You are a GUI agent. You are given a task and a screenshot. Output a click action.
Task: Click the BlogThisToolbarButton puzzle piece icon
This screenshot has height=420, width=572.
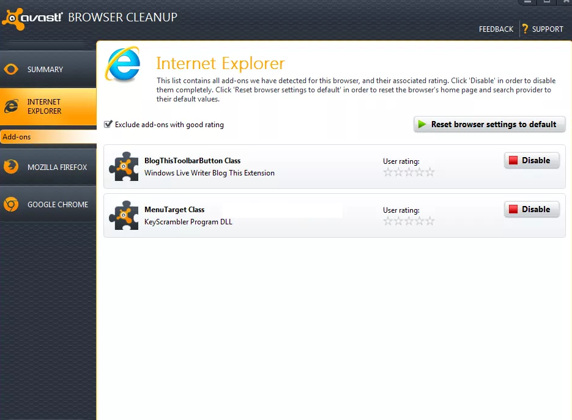coord(123,166)
